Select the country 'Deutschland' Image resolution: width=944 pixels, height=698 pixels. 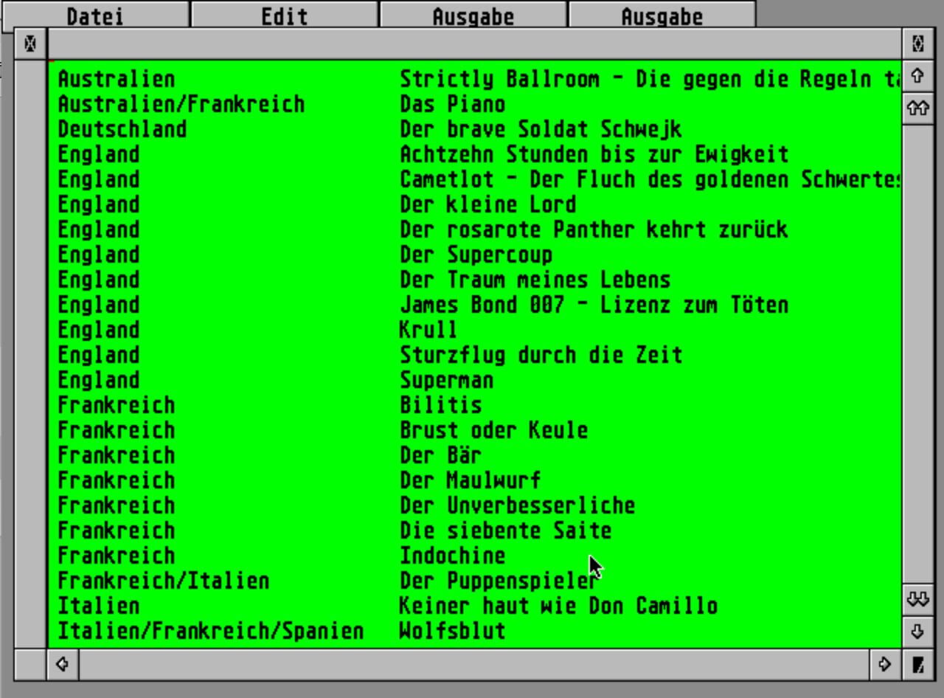[x=122, y=129]
